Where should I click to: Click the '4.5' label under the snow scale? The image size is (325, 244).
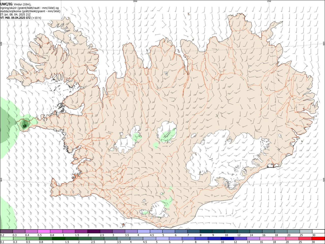point(152,235)
